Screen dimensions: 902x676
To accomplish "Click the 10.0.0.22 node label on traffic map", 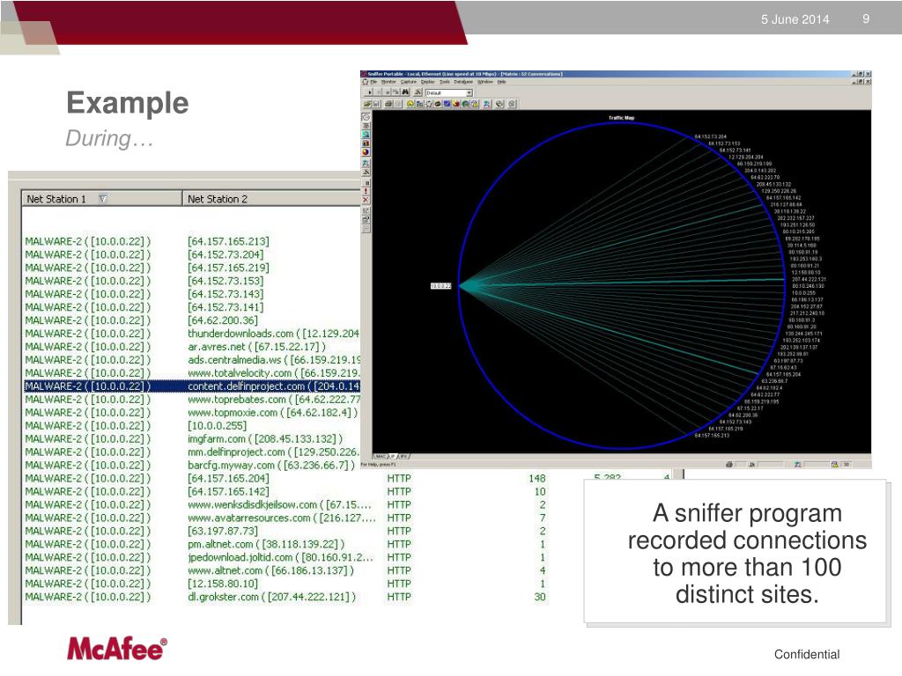I will 441,286.
